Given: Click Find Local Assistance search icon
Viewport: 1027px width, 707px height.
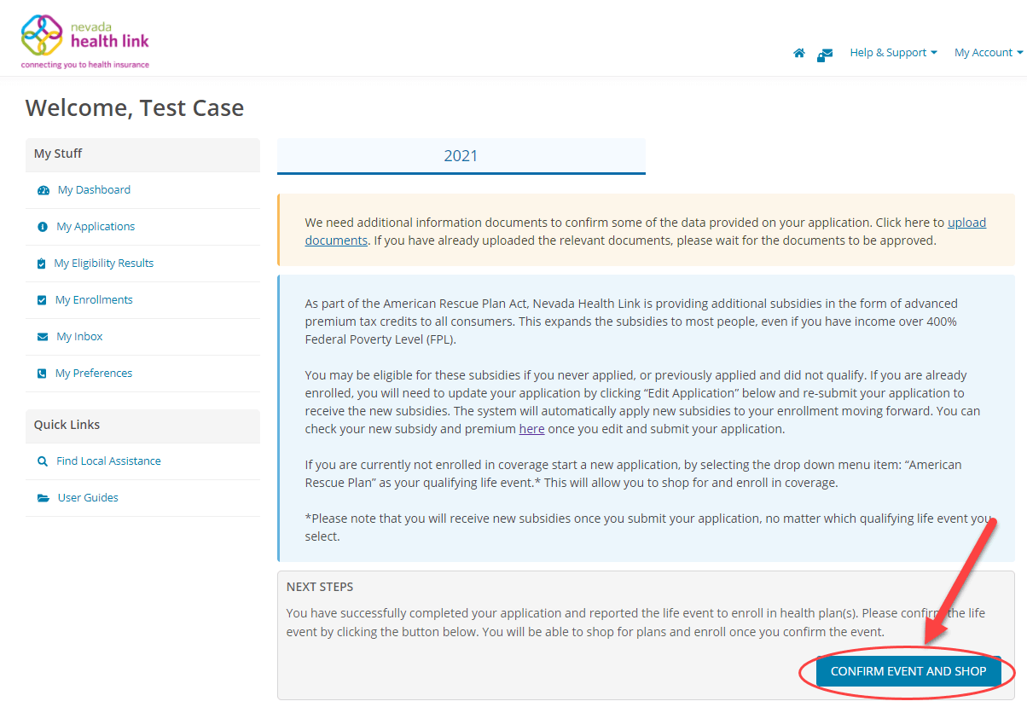Looking at the screenshot, I should [x=43, y=461].
